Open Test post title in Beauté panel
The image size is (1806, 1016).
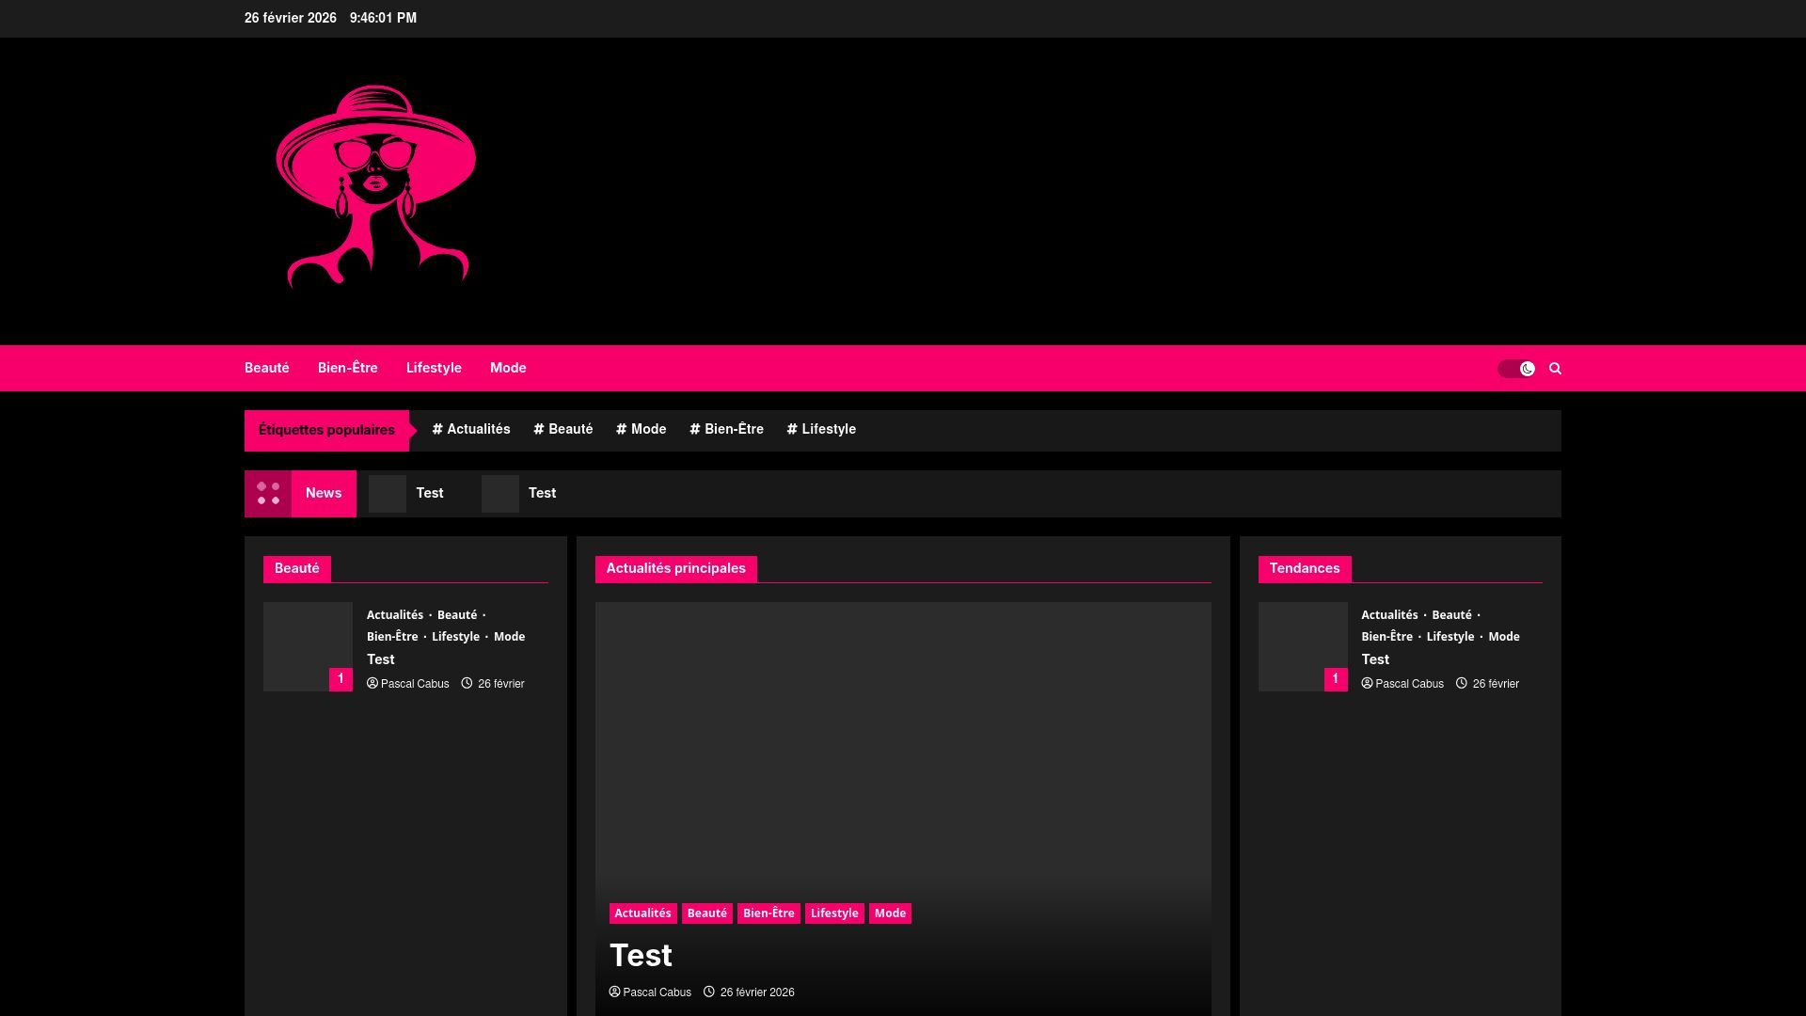coord(381,659)
